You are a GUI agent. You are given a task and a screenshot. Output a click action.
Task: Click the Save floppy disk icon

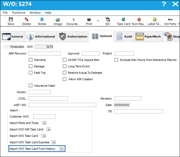[11, 19]
